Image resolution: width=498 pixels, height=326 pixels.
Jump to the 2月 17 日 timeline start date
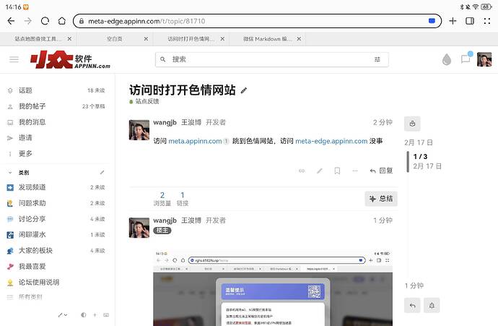click(419, 142)
